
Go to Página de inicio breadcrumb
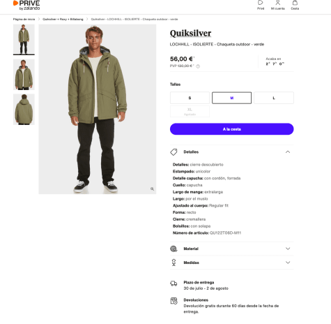(24, 20)
